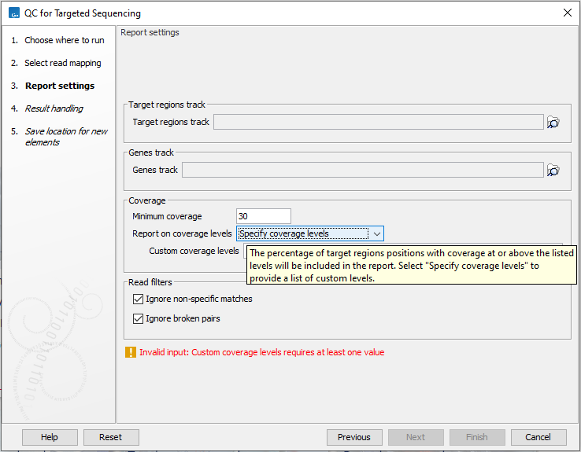
Task: Jump to the Result handling step
Action: coord(54,108)
